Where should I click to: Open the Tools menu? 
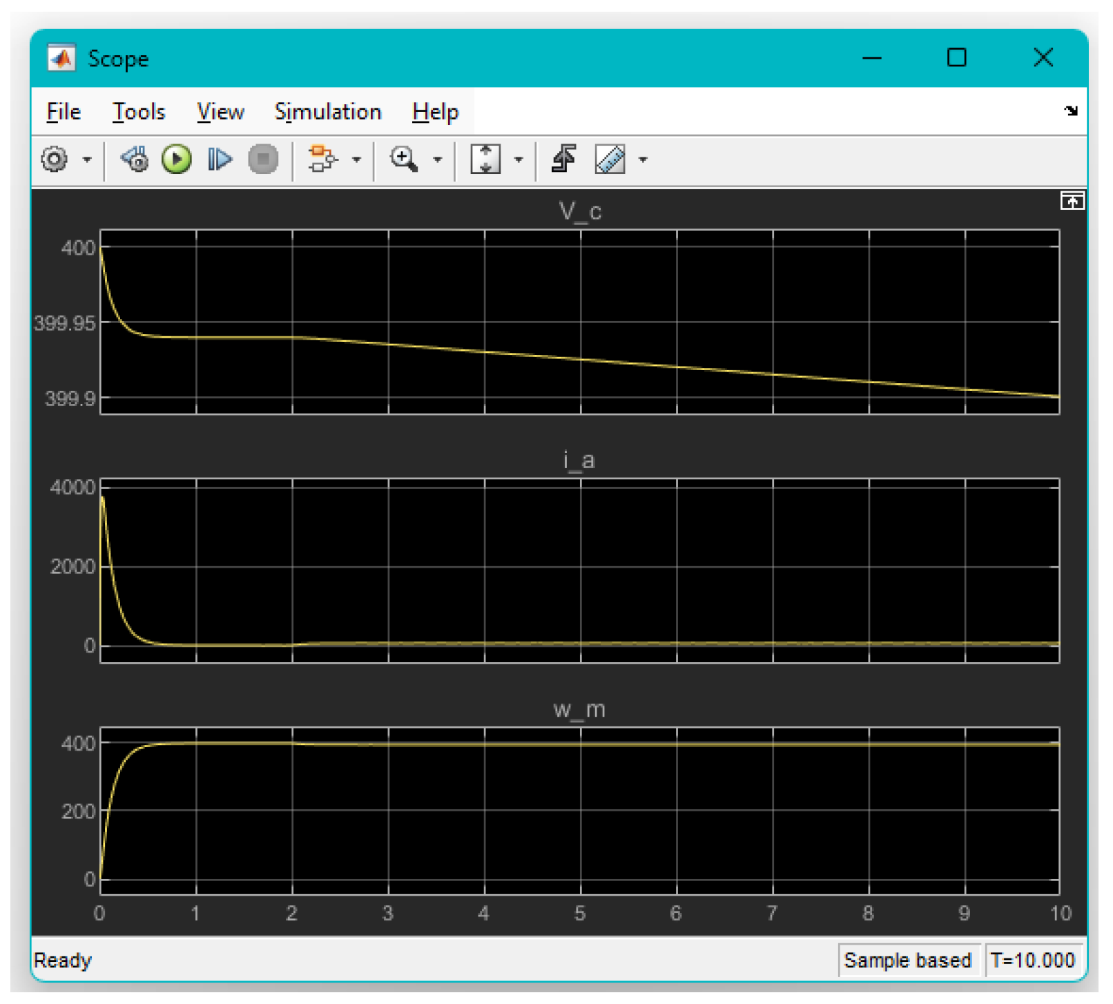click(x=139, y=112)
